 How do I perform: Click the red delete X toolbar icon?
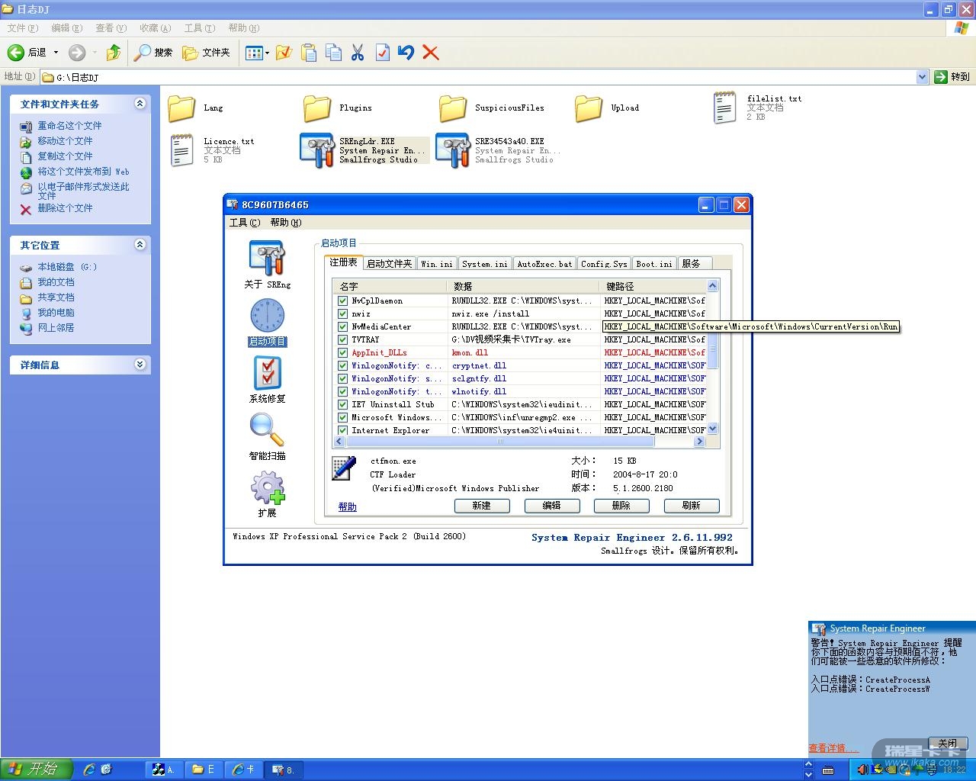pos(431,53)
